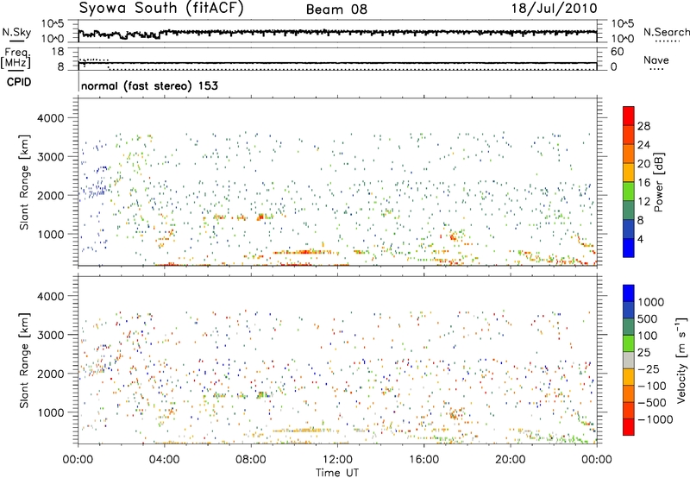
Task: Click the 'normal (fast stereo) 153' text
Action: point(149,85)
